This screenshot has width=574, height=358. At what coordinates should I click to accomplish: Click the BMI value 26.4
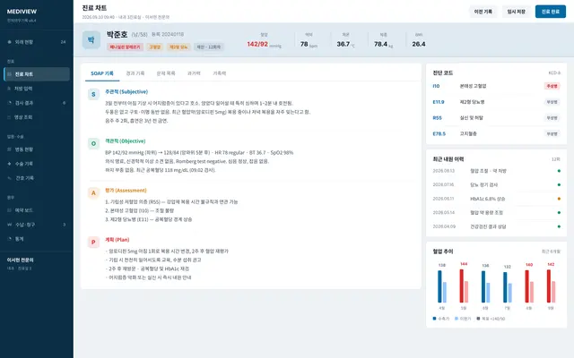tap(419, 44)
